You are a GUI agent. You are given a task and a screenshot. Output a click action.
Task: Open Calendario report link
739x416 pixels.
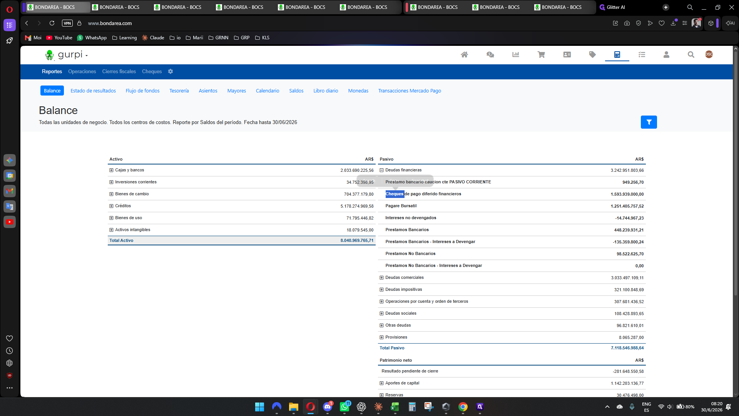[268, 91]
